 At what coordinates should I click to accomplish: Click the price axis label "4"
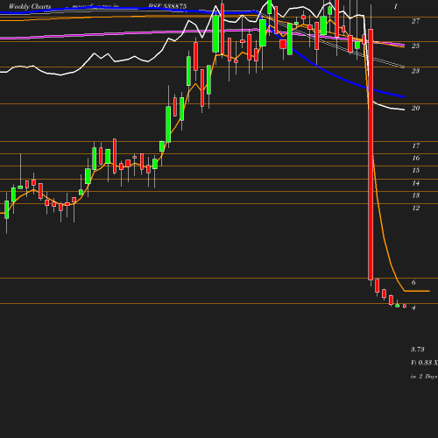[x=413, y=307]
